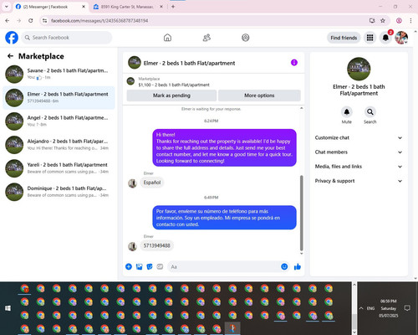Expand Media, files and links section
Image resolution: width=418 pixels, height=335 pixels.
359,167
